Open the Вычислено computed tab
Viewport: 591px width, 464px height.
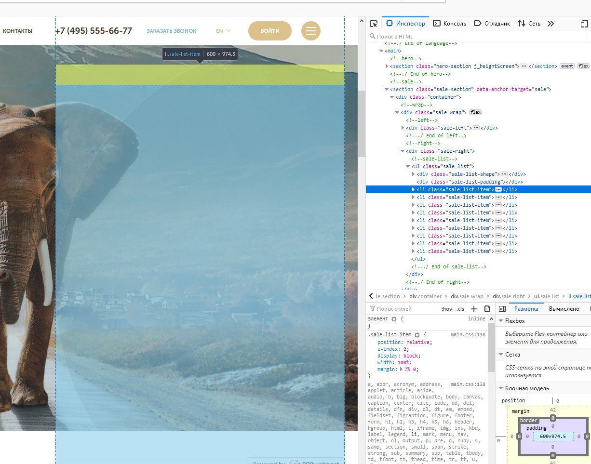(564, 309)
